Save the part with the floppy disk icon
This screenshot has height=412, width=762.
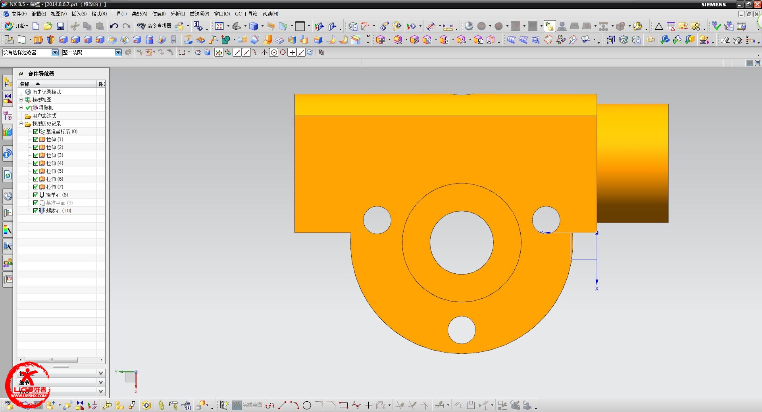point(60,26)
